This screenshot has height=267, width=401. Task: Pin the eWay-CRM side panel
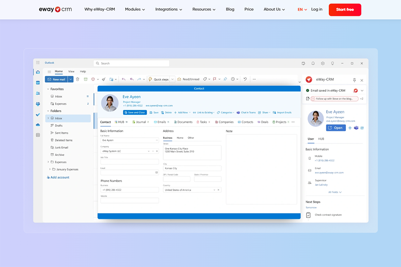click(x=355, y=80)
